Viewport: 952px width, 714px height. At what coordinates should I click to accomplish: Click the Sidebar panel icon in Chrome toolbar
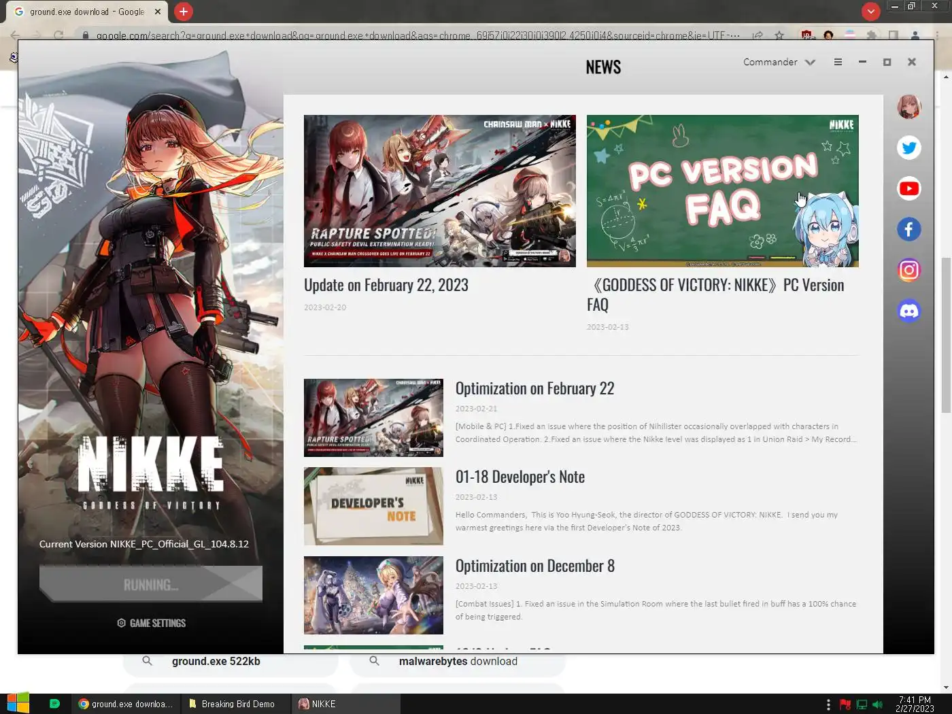pos(893,35)
